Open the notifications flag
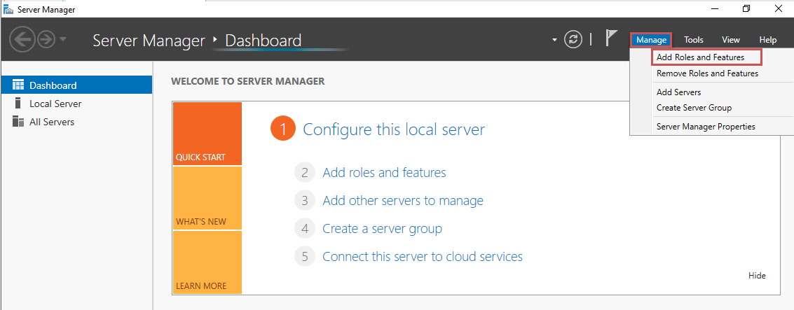794x310 pixels. coord(612,38)
